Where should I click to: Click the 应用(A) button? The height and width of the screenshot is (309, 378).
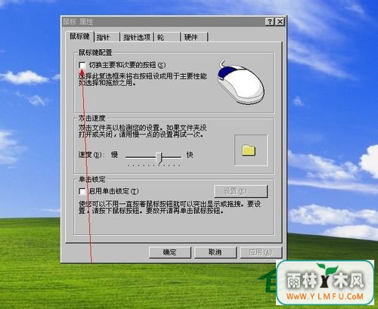pyautogui.click(x=261, y=252)
